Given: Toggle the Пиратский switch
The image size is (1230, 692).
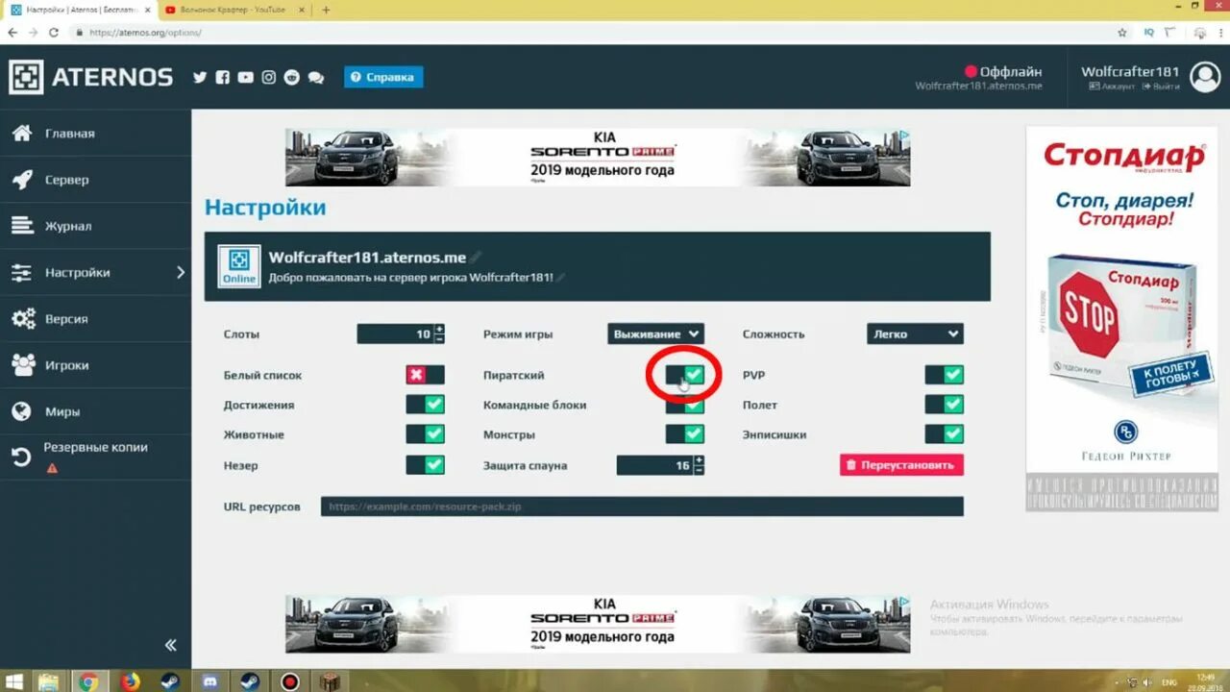Looking at the screenshot, I should point(684,375).
